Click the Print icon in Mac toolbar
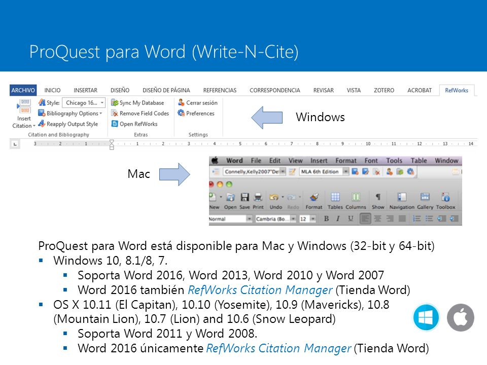This screenshot has width=487, height=365. pos(258,197)
